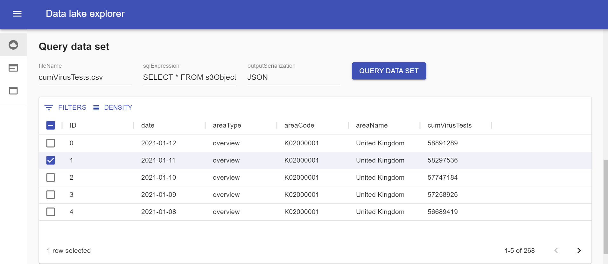Toggle the select-all header checkbox
Viewport: 608px width, 264px height.
tap(51, 125)
